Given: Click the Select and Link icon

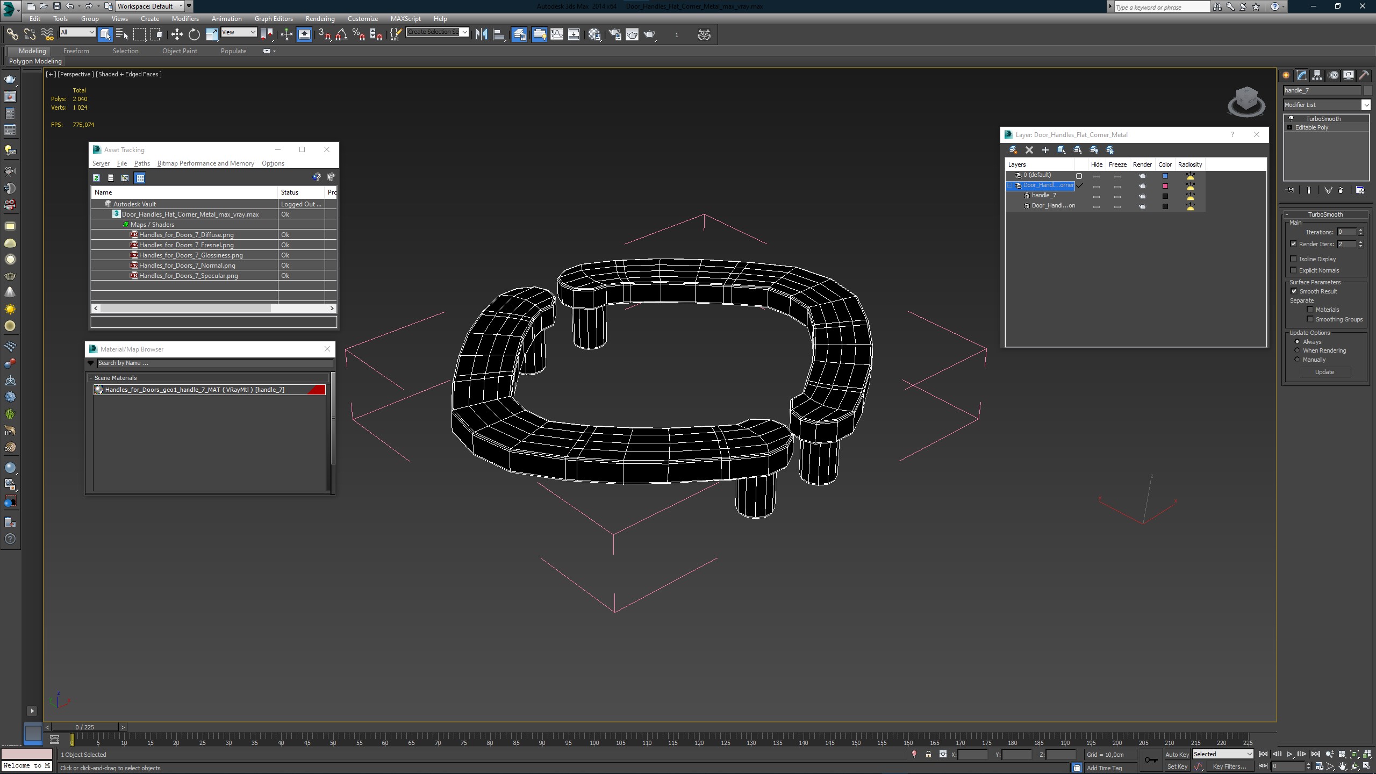Looking at the screenshot, I should coord(12,35).
